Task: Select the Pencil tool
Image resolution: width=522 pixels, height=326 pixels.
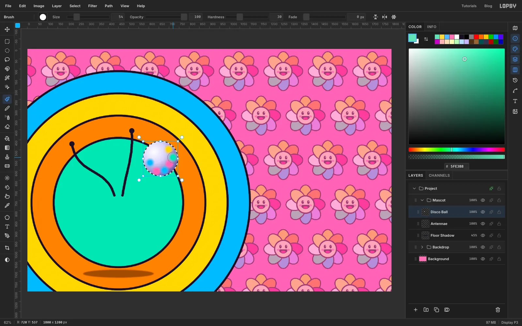Action: click(x=7, y=108)
